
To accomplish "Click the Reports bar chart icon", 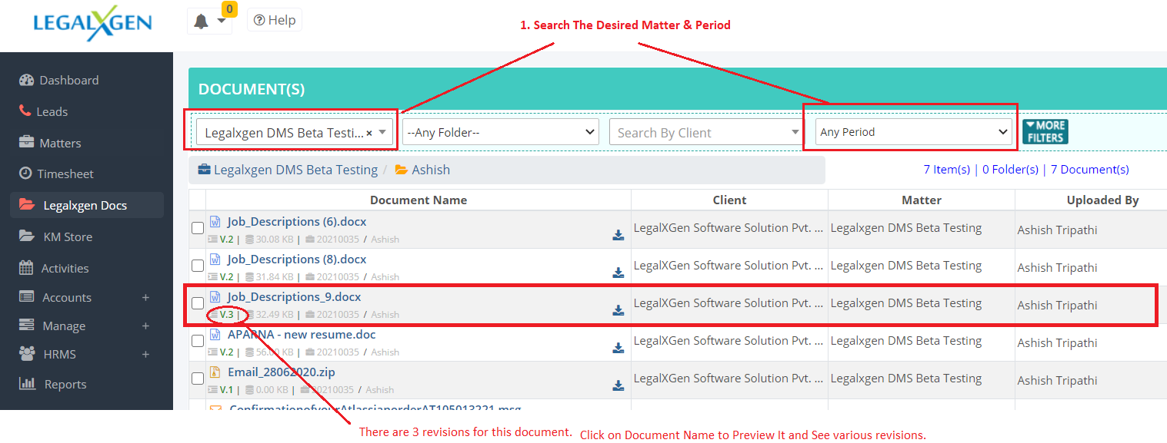I will pyautogui.click(x=27, y=384).
